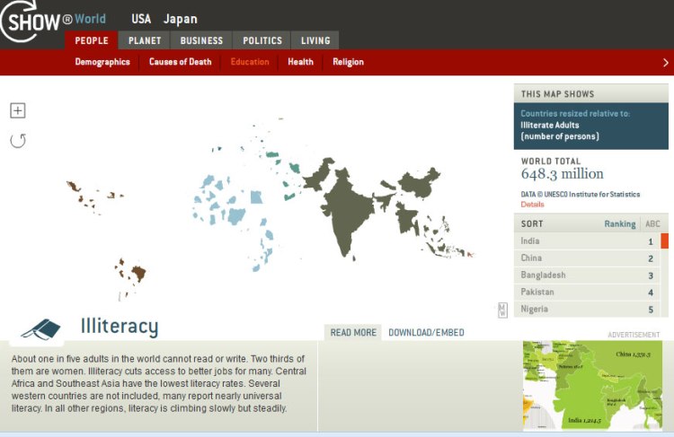Click the Details link under the data source
This screenshot has width=674, height=437.
point(532,205)
